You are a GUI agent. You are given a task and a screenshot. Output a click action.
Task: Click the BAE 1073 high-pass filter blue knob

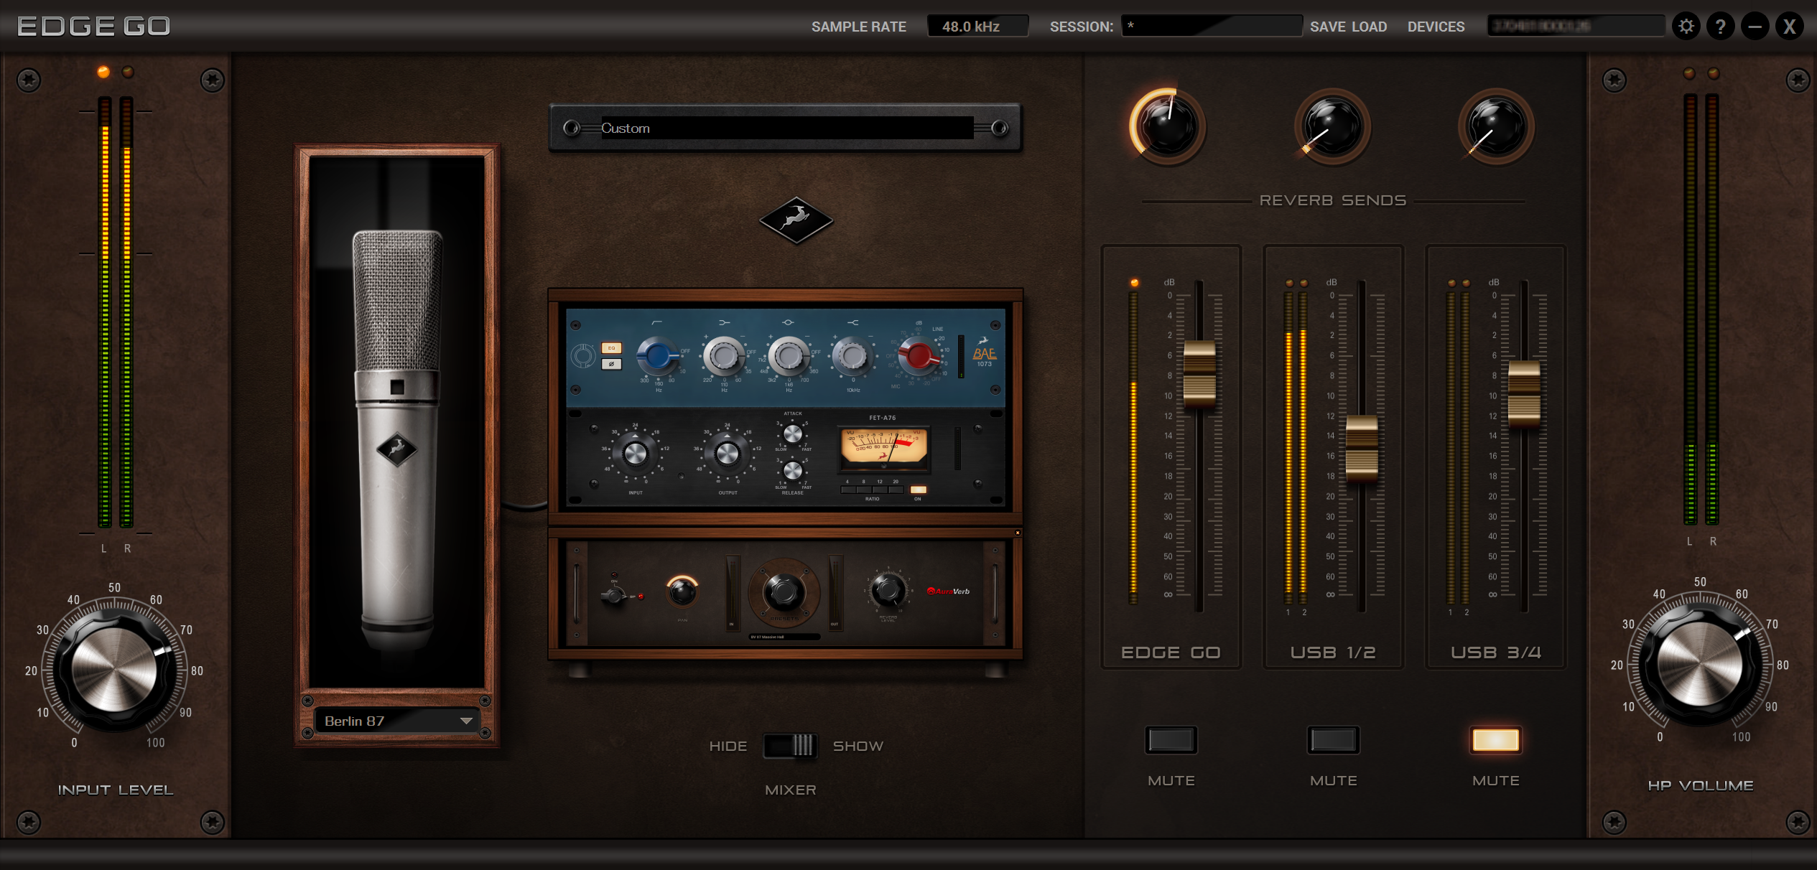click(x=658, y=355)
